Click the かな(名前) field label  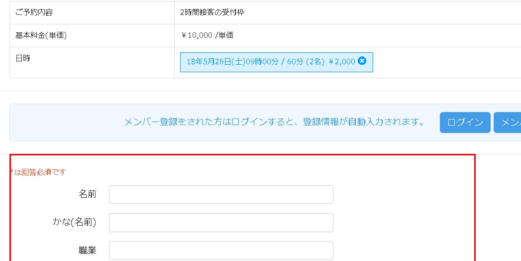coord(75,222)
